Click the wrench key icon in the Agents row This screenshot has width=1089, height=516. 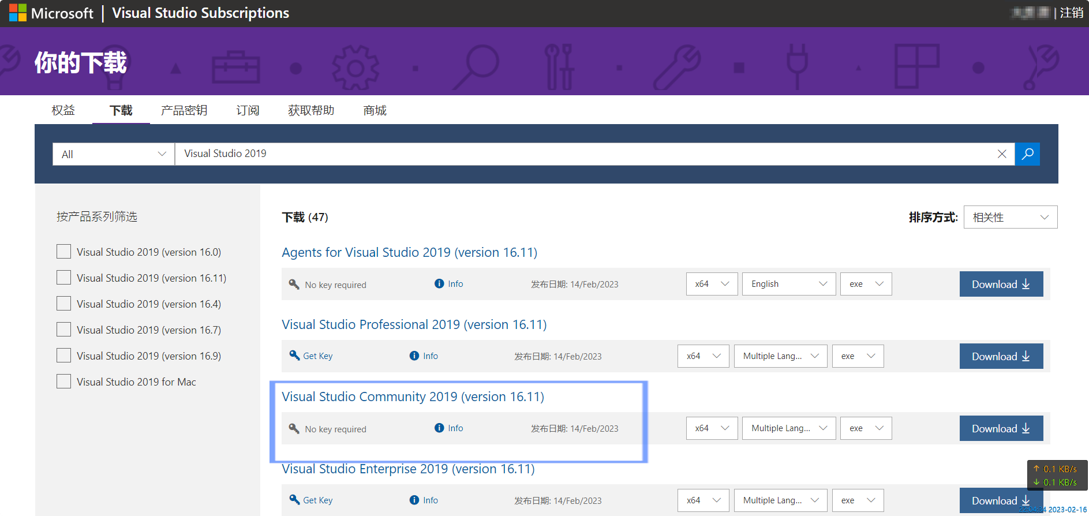pos(294,284)
